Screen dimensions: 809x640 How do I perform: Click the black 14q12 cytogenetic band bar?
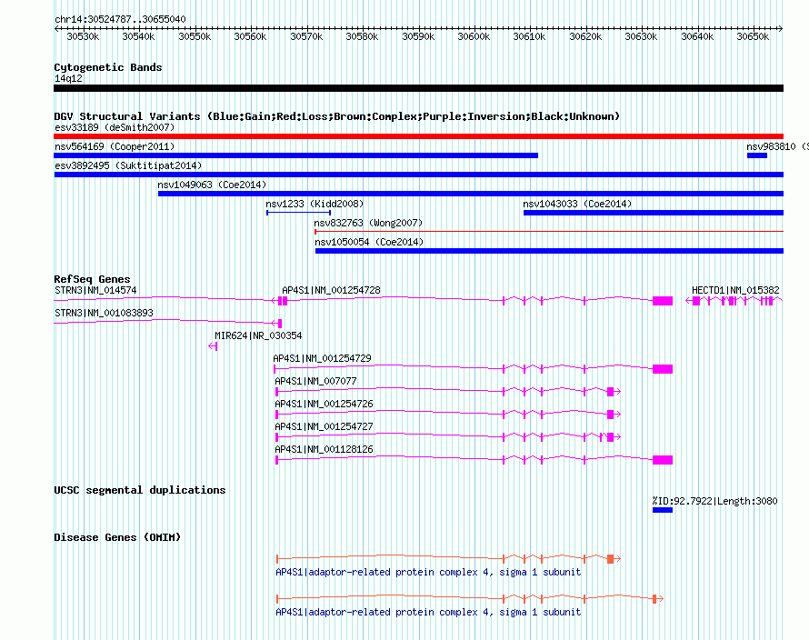418,88
